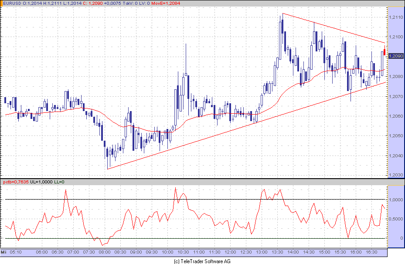Click the pctb=0,7635 indicator label
Screen dimensions: 405x264
16,182
